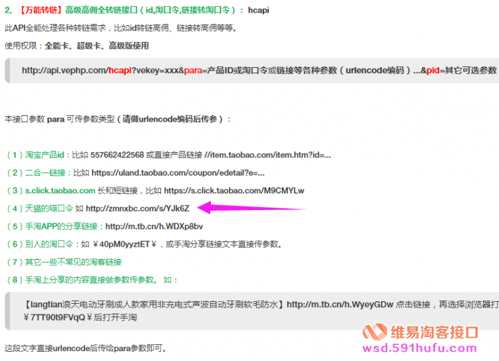Click the red 'para' parameter in the URL
Screen dimensions: 499x361
click(x=193, y=70)
